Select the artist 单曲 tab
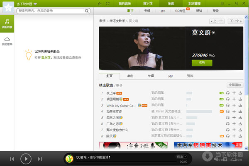 click(x=130, y=76)
